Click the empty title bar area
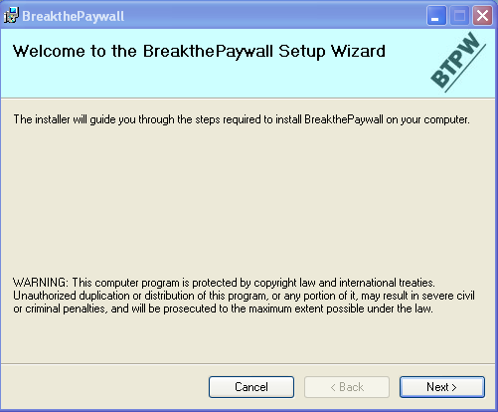 pos(275,16)
